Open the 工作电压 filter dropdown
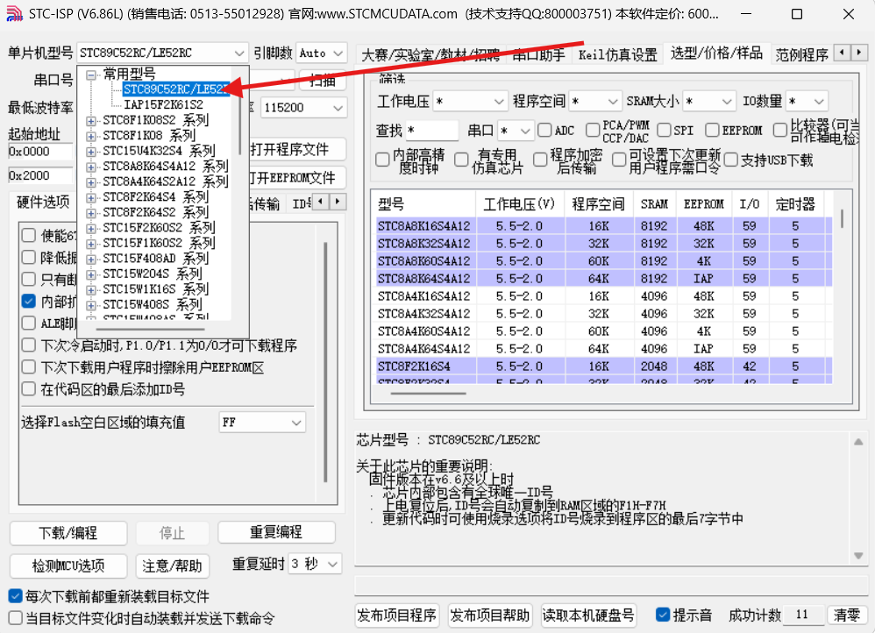Image resolution: width=875 pixels, height=633 pixels. pyautogui.click(x=470, y=102)
